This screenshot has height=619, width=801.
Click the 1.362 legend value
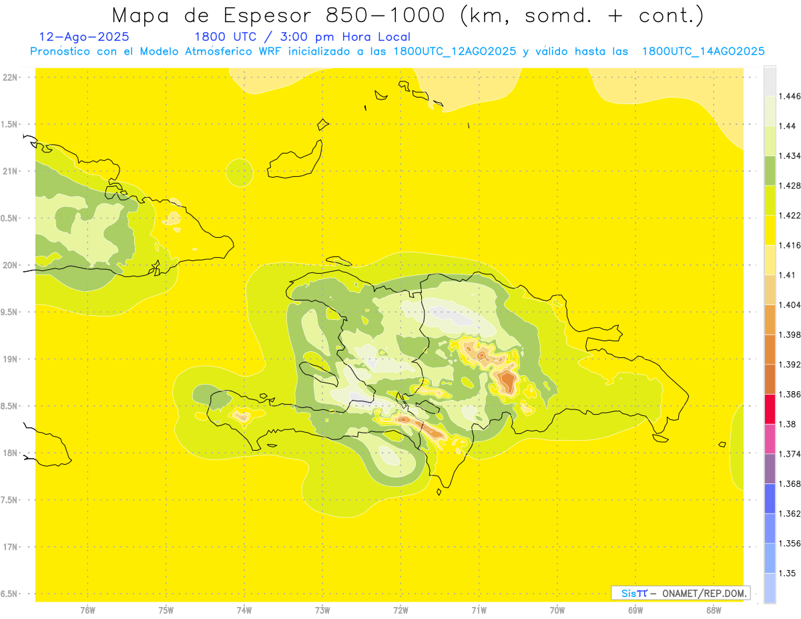tap(791, 513)
